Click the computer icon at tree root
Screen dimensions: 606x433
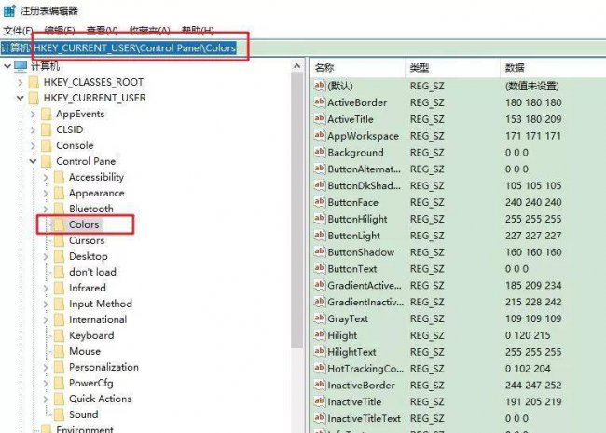coord(21,66)
